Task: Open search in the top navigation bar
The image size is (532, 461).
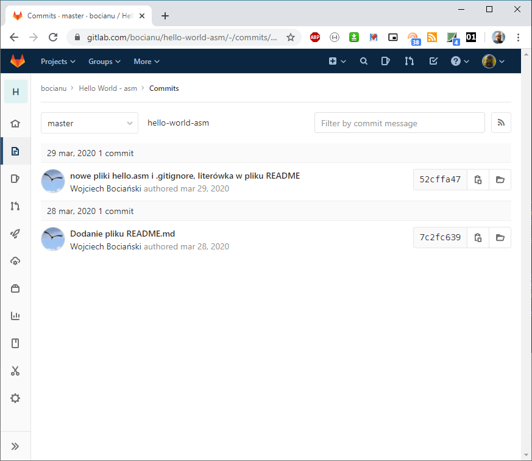Action: click(x=364, y=61)
